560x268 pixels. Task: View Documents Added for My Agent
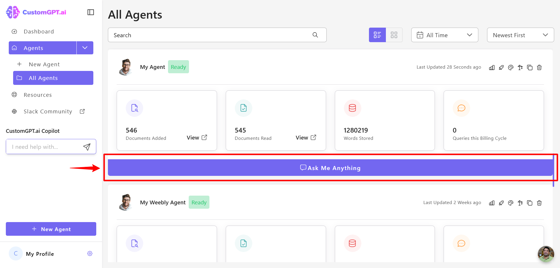point(197,137)
